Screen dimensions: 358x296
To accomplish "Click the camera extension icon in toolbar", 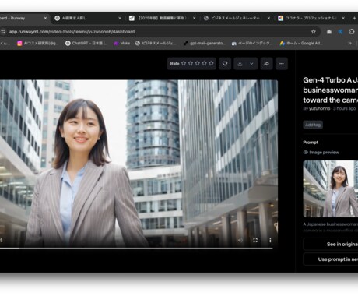I will pyautogui.click(x=329, y=32).
